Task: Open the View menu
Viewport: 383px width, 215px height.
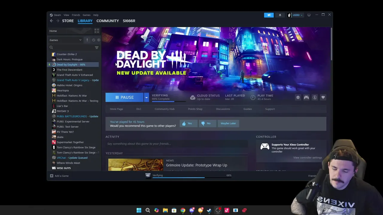Action: click(x=66, y=15)
